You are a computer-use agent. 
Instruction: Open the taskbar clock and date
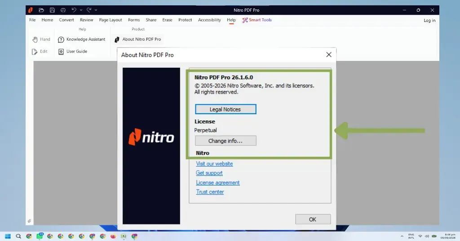coord(448,237)
